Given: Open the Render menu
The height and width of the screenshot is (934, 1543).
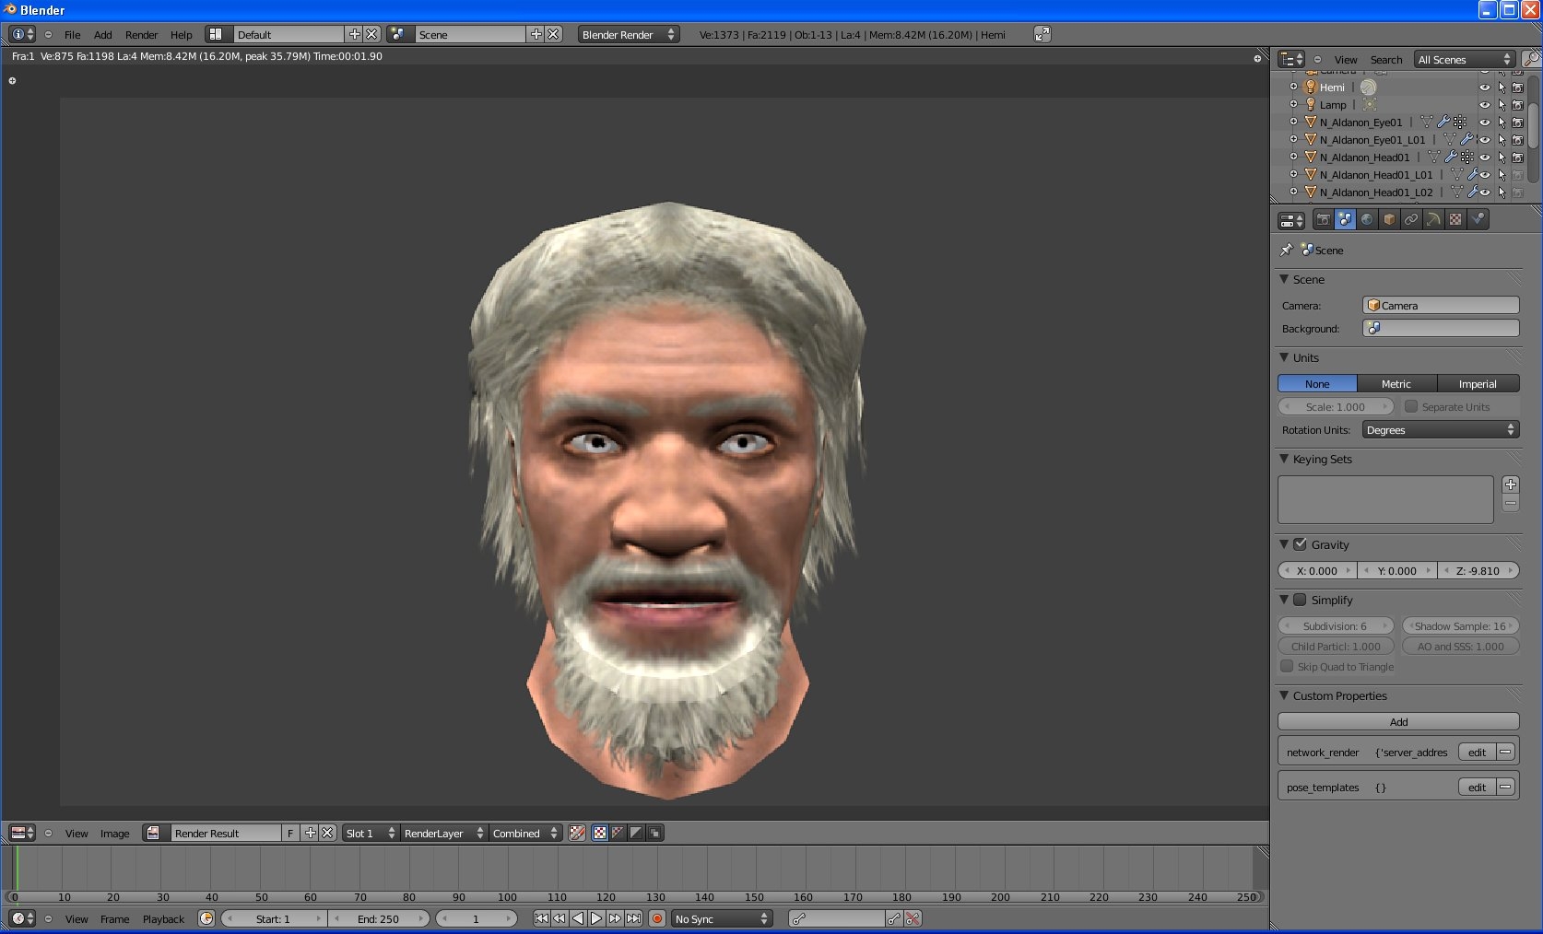Looking at the screenshot, I should 141,35.
